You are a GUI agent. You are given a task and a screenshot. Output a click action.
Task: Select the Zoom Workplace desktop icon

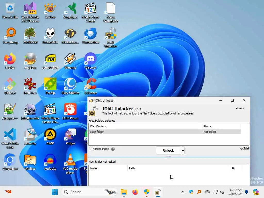click(110, 12)
